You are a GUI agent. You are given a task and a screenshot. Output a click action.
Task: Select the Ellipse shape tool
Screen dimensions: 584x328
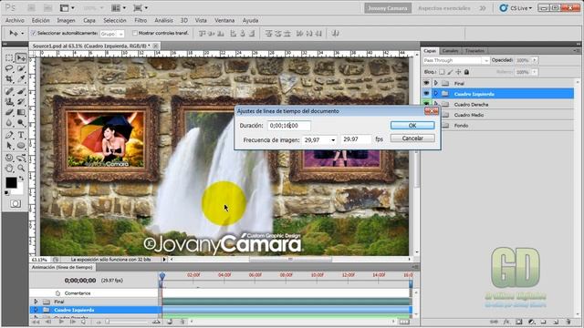(x=21, y=146)
